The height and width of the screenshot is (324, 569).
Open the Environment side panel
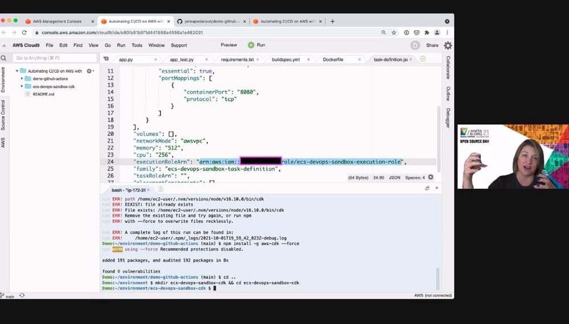point(3,80)
